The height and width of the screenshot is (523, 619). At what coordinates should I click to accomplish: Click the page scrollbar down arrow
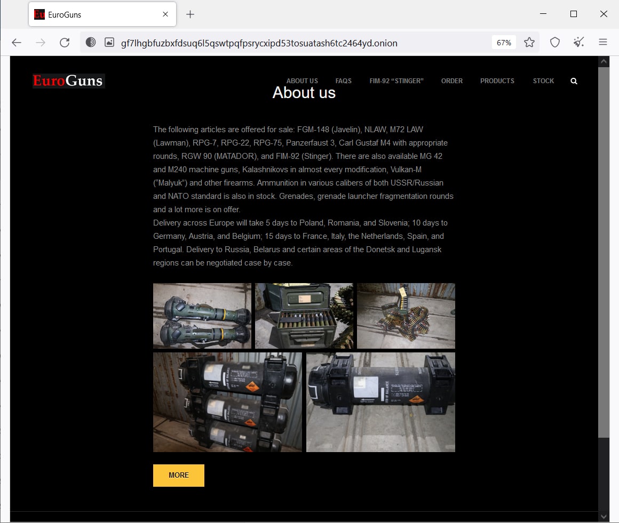604,516
